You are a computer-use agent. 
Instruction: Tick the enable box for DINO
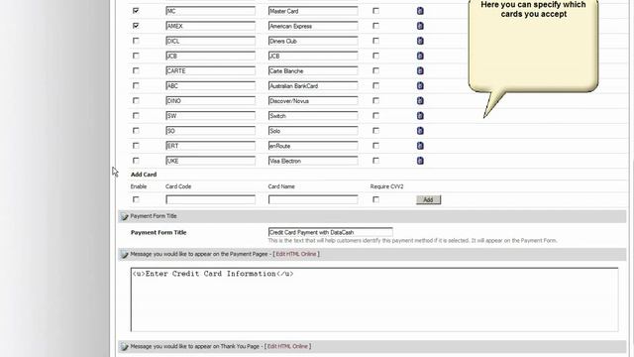tap(136, 100)
